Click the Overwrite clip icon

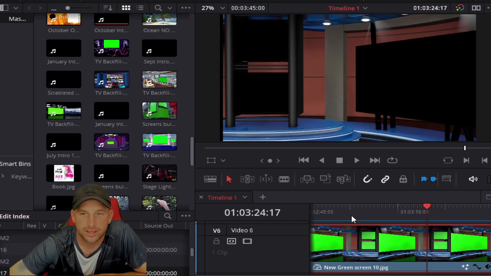point(326,179)
